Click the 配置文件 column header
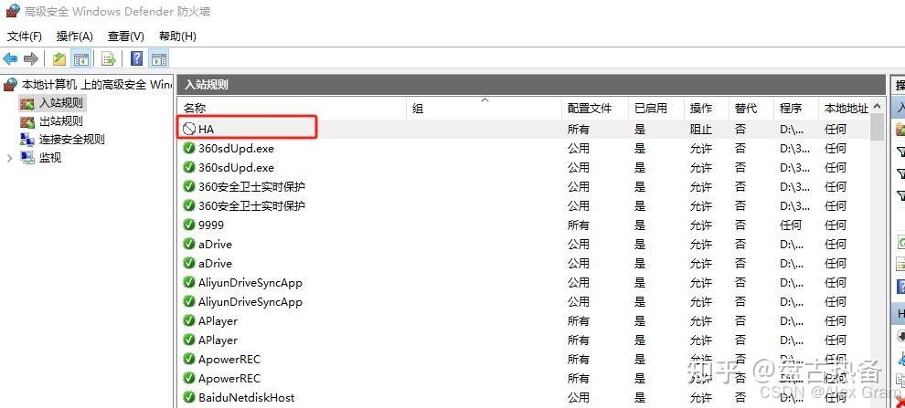The width and height of the screenshot is (905, 408). tap(590, 109)
